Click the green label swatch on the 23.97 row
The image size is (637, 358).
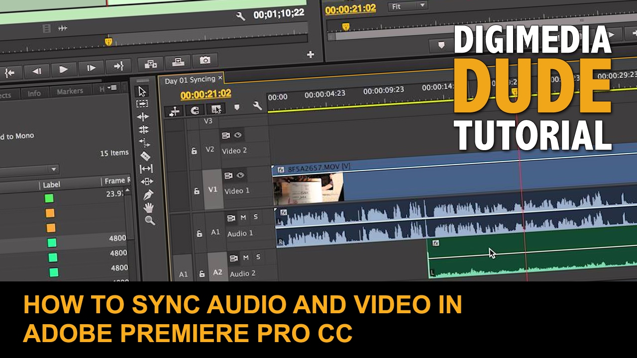point(49,198)
